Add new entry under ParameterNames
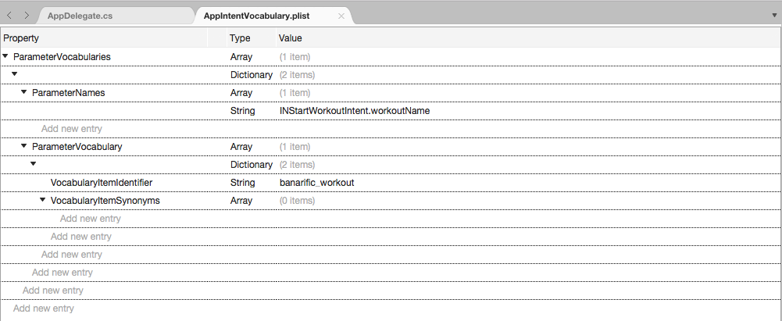The height and width of the screenshot is (321, 782). 71,129
